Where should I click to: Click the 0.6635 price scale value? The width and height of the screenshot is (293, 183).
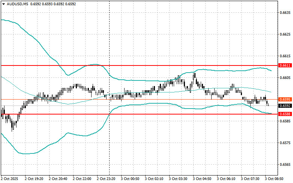[285, 12]
